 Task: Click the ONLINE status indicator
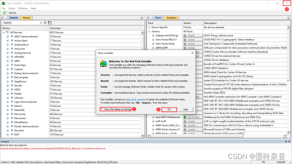coord(281,162)
